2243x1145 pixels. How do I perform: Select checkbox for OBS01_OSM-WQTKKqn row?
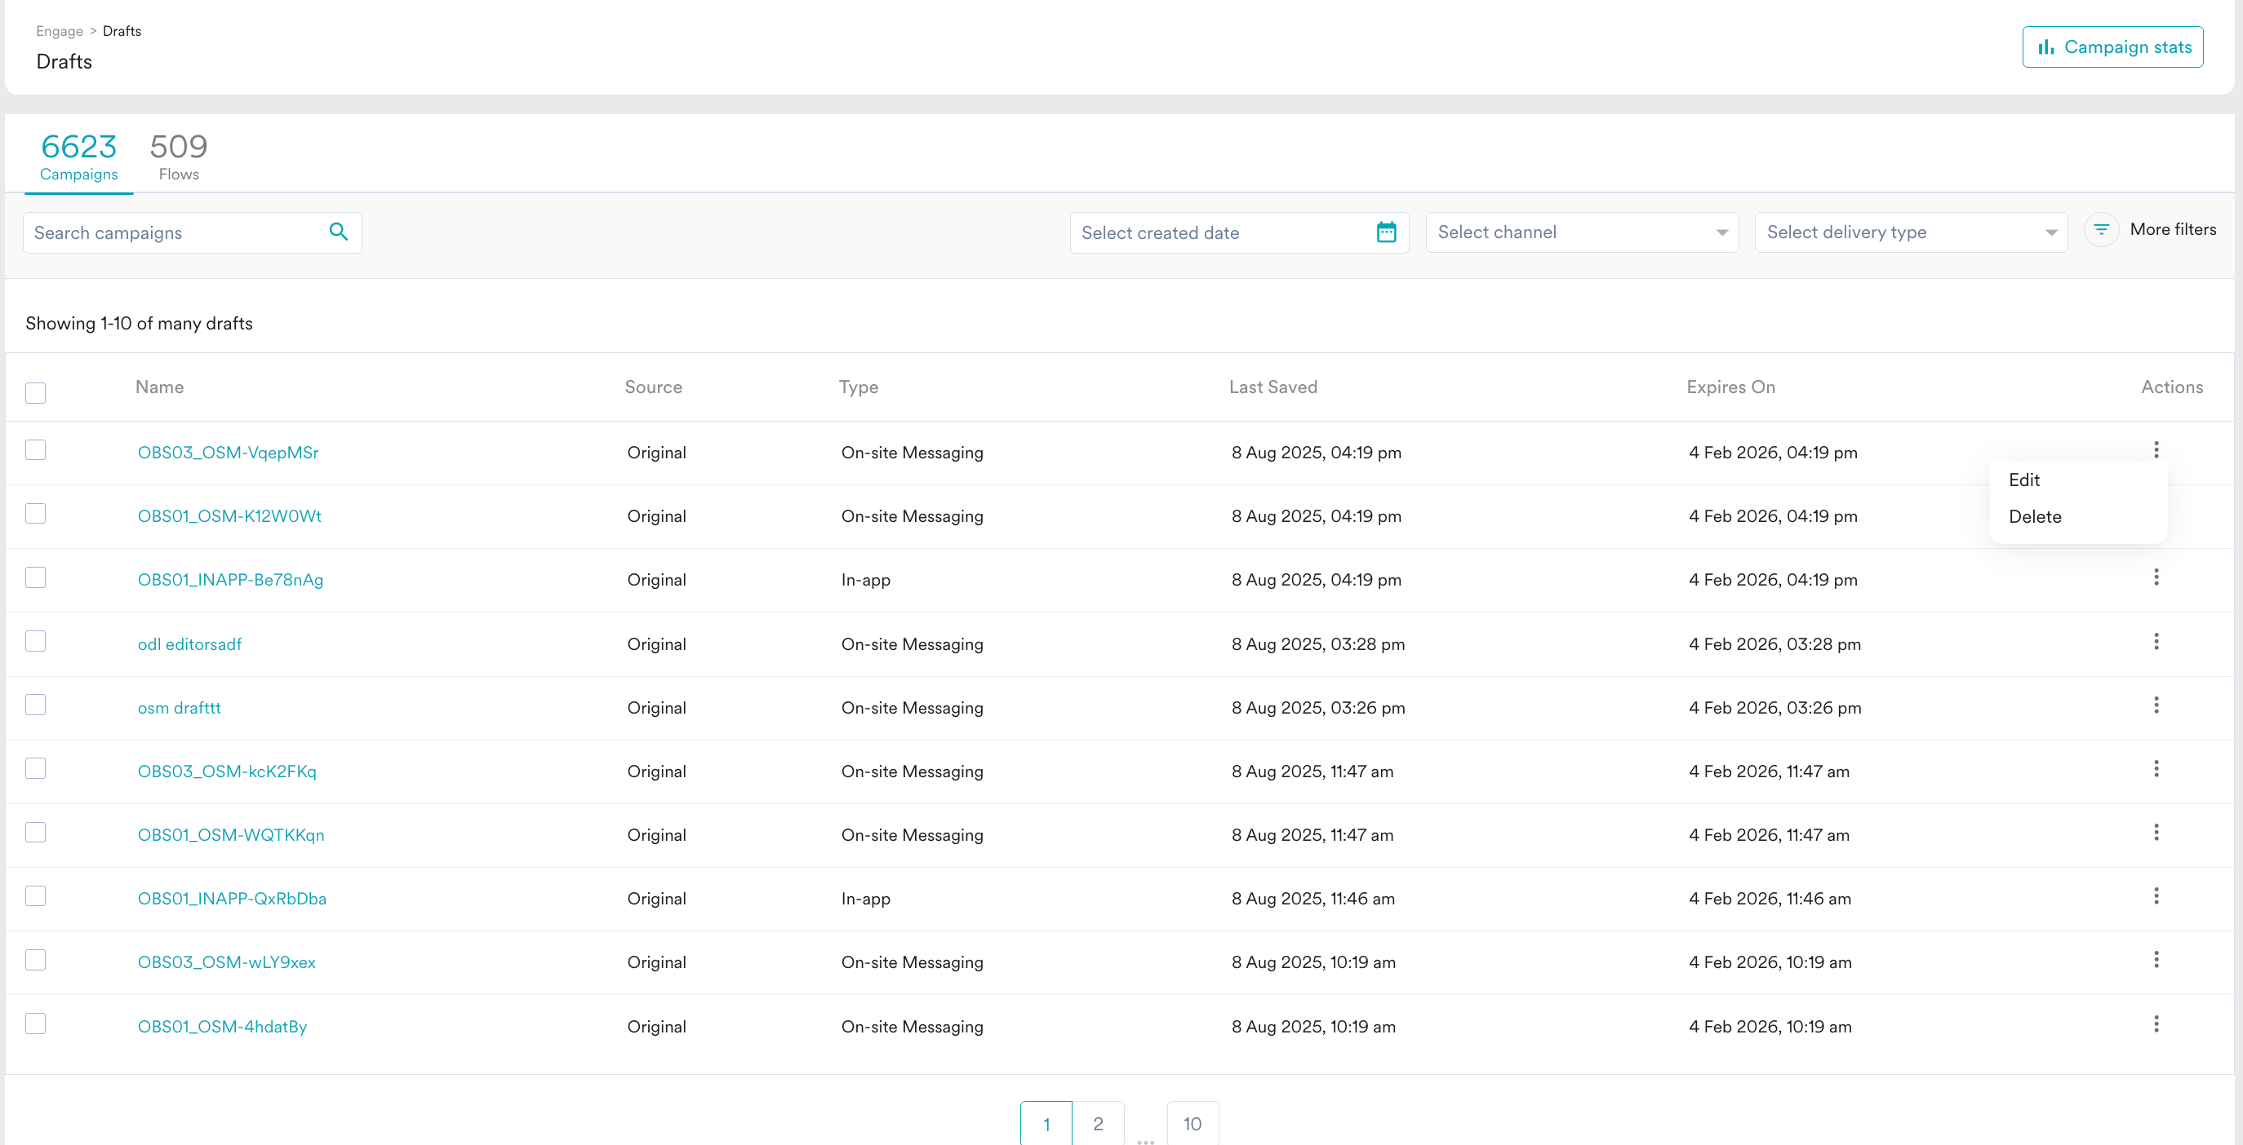coord(36,833)
